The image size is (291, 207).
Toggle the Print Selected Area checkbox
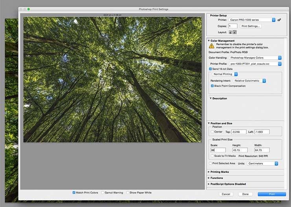tap(210, 163)
